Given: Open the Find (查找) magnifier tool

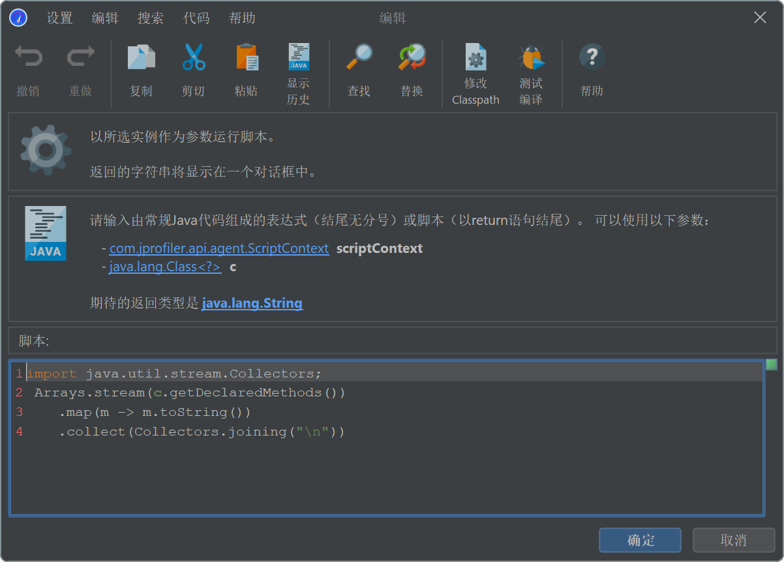Looking at the screenshot, I should 359,72.
